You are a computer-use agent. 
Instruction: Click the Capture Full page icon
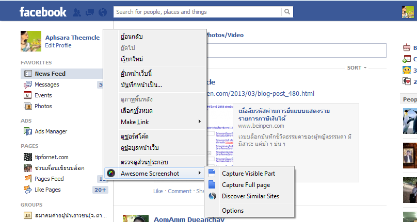pos(212,184)
